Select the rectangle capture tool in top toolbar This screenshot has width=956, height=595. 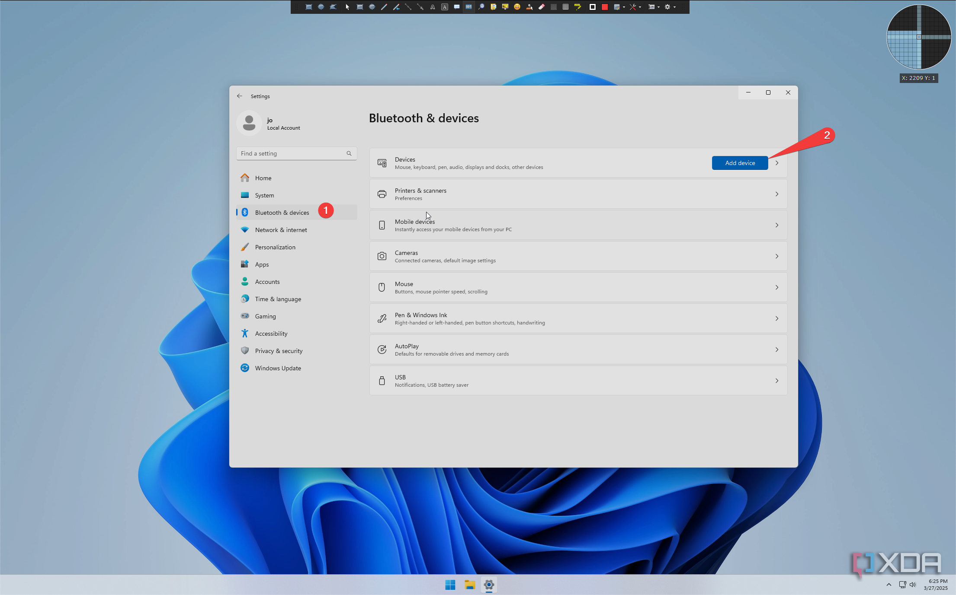coord(309,7)
